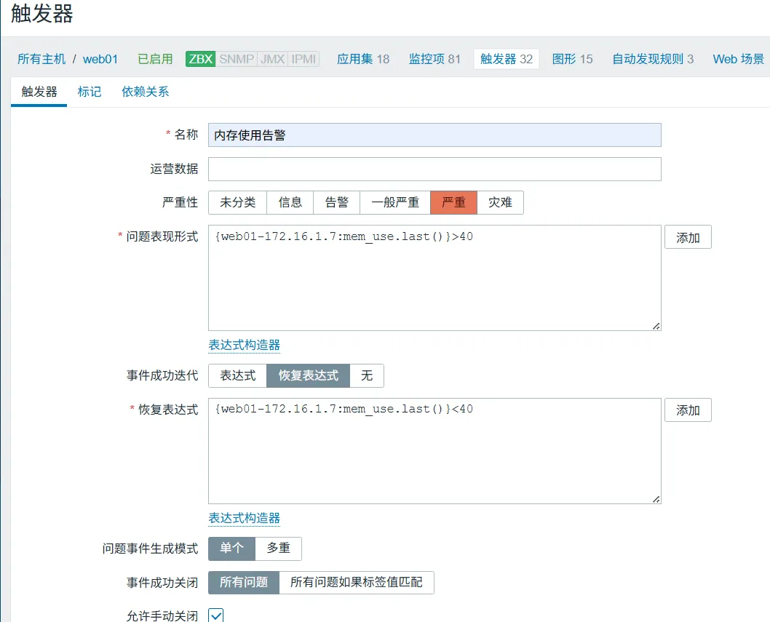
Task: Click 添加 button beside 问题表现形式
Action: [x=688, y=237]
